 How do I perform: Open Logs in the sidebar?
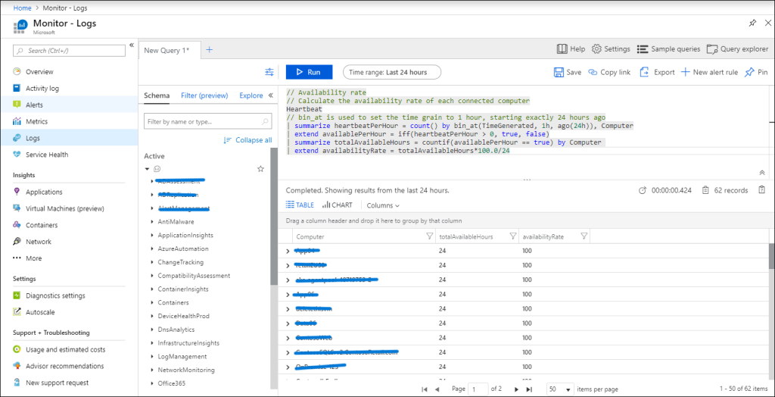(x=69, y=138)
